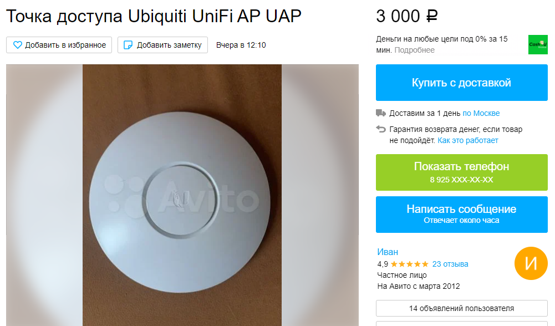Click the Ubiquiti logo in product photo
Screen dimensions: 555x326
pos(180,199)
